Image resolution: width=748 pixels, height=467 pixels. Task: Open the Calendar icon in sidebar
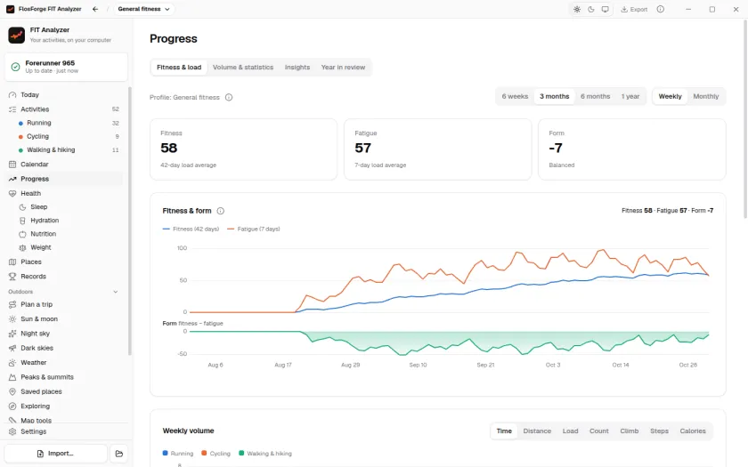pyautogui.click(x=12, y=165)
